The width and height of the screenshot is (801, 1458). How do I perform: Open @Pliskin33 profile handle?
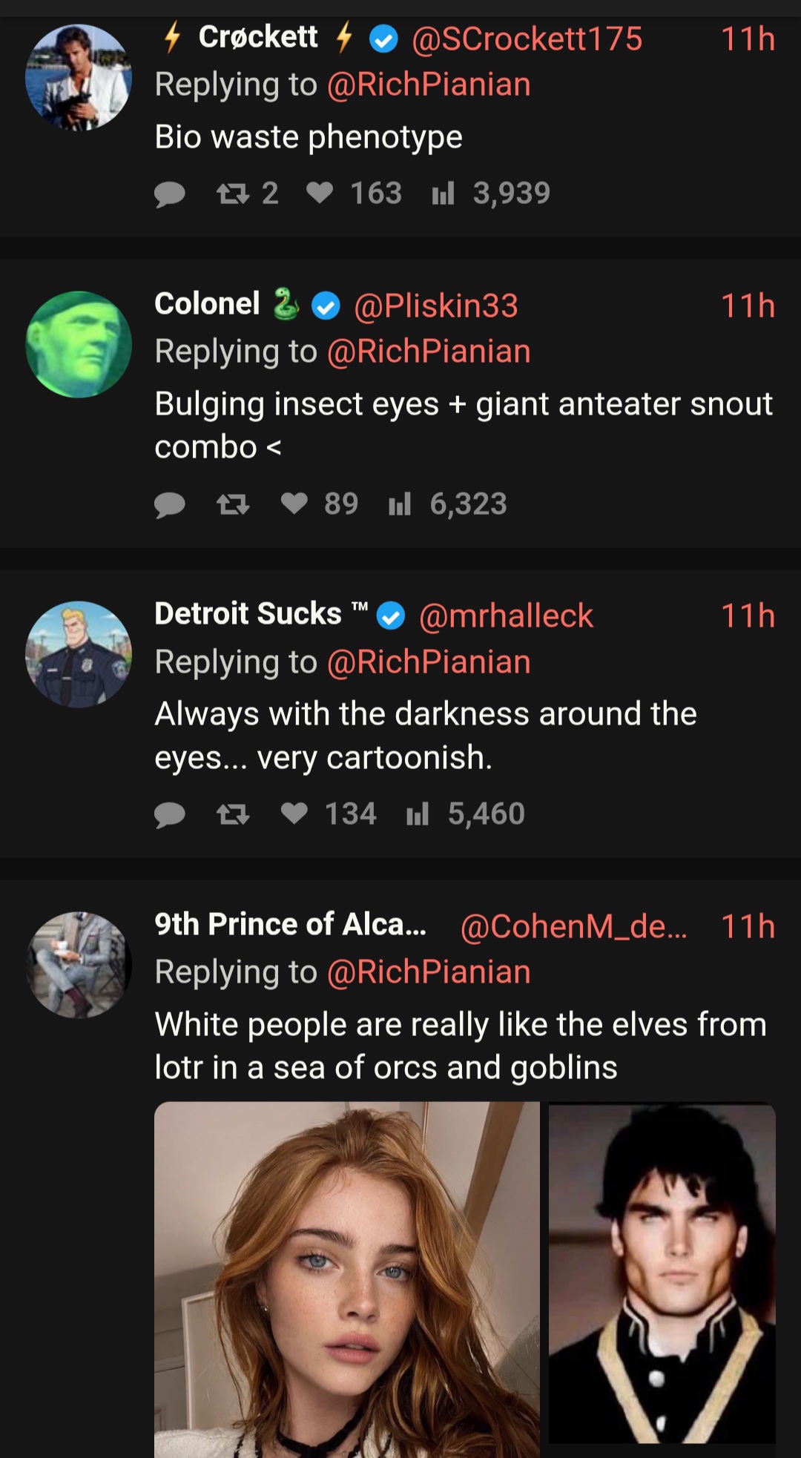436,306
